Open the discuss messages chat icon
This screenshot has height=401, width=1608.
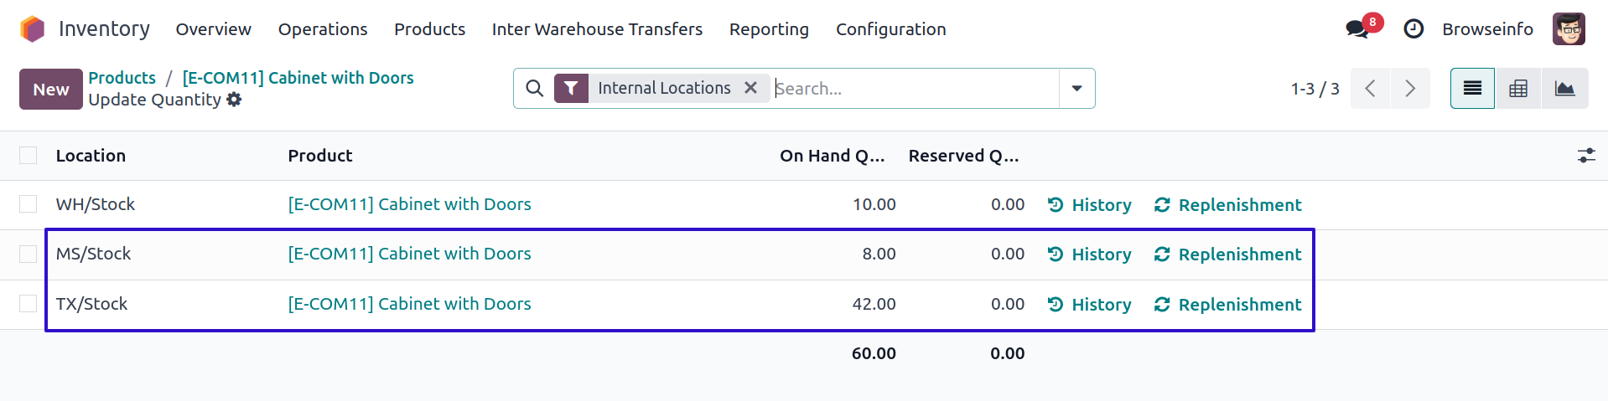(1356, 29)
